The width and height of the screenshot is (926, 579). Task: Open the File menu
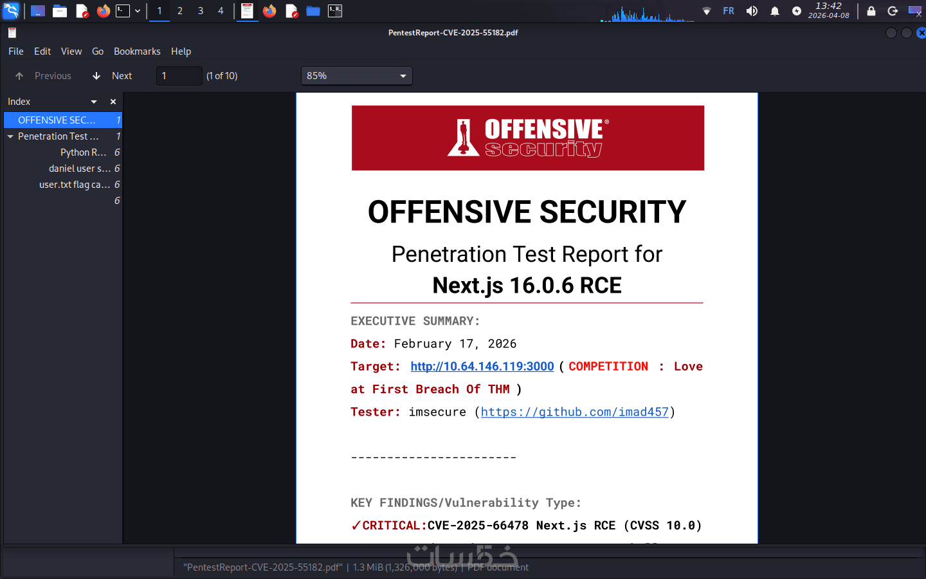(16, 51)
